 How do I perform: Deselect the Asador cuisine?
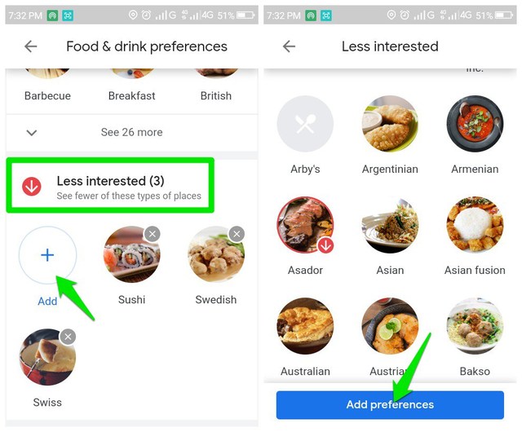point(305,225)
